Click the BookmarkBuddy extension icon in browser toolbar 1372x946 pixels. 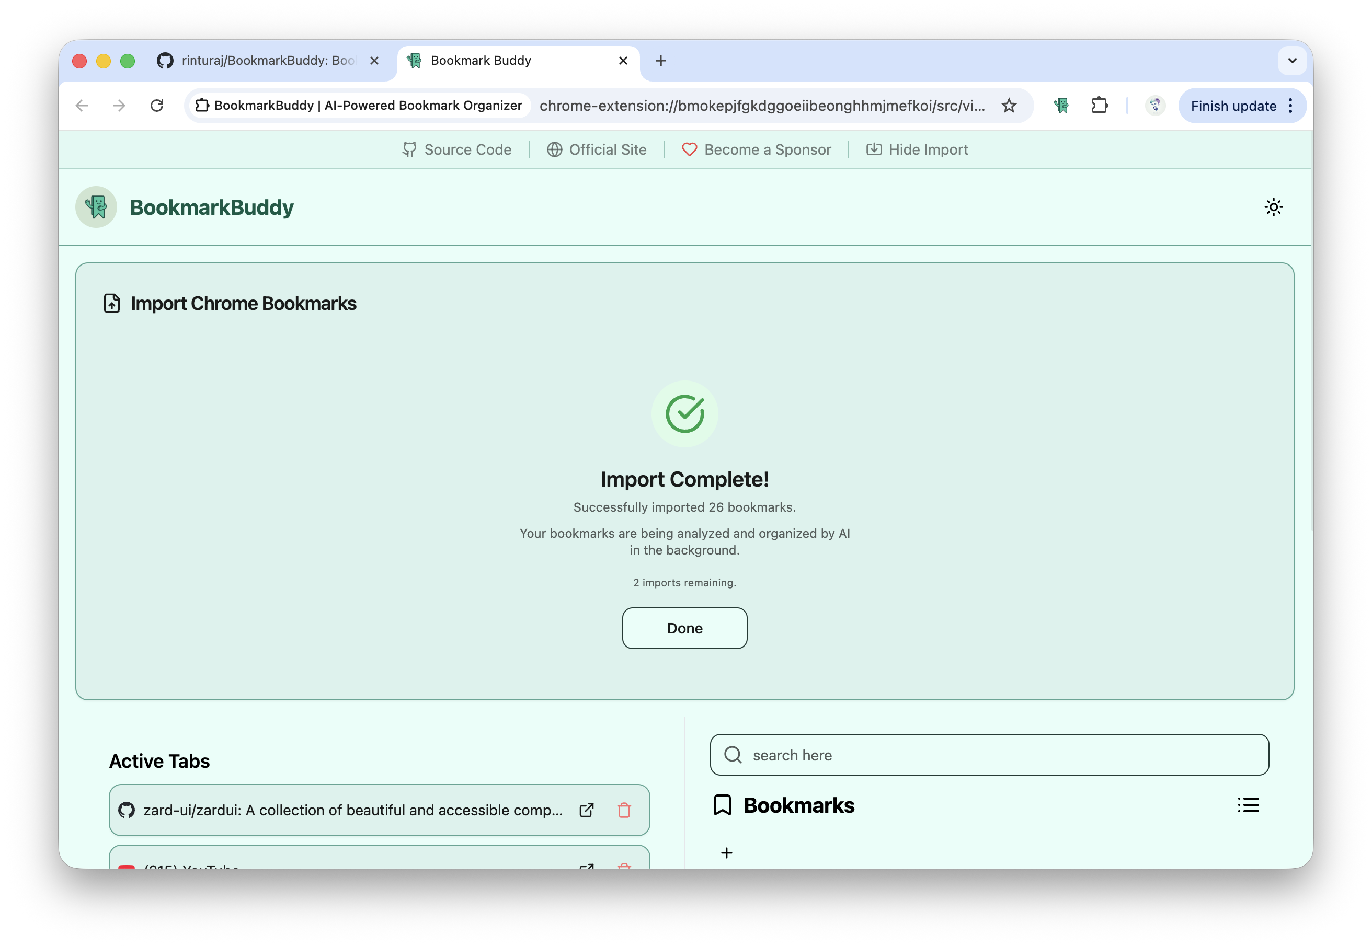pos(1061,106)
